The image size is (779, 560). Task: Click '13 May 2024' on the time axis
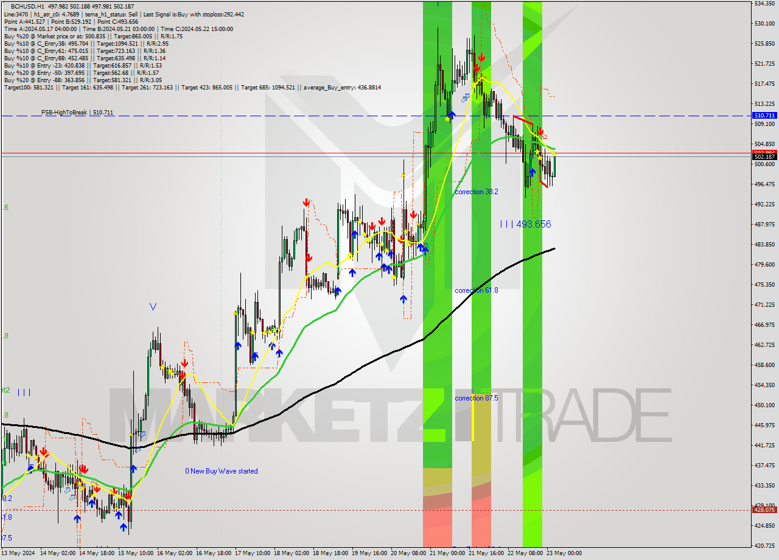tap(18, 553)
